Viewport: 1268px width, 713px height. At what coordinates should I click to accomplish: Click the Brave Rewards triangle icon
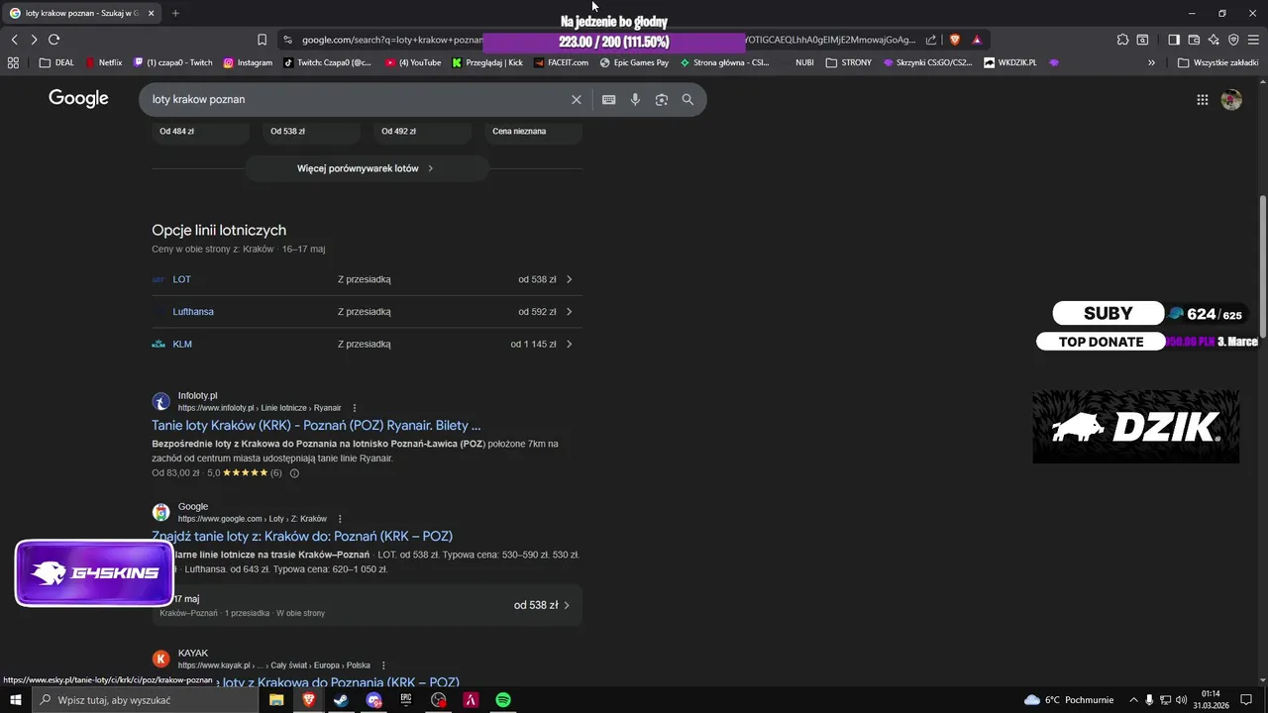[977, 40]
